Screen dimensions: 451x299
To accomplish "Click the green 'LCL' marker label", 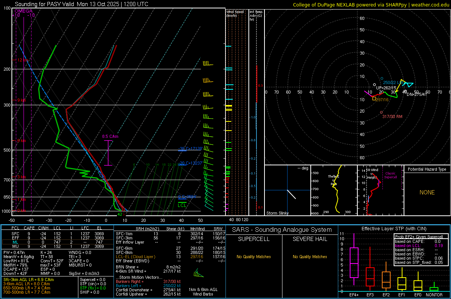I will 182,205.
